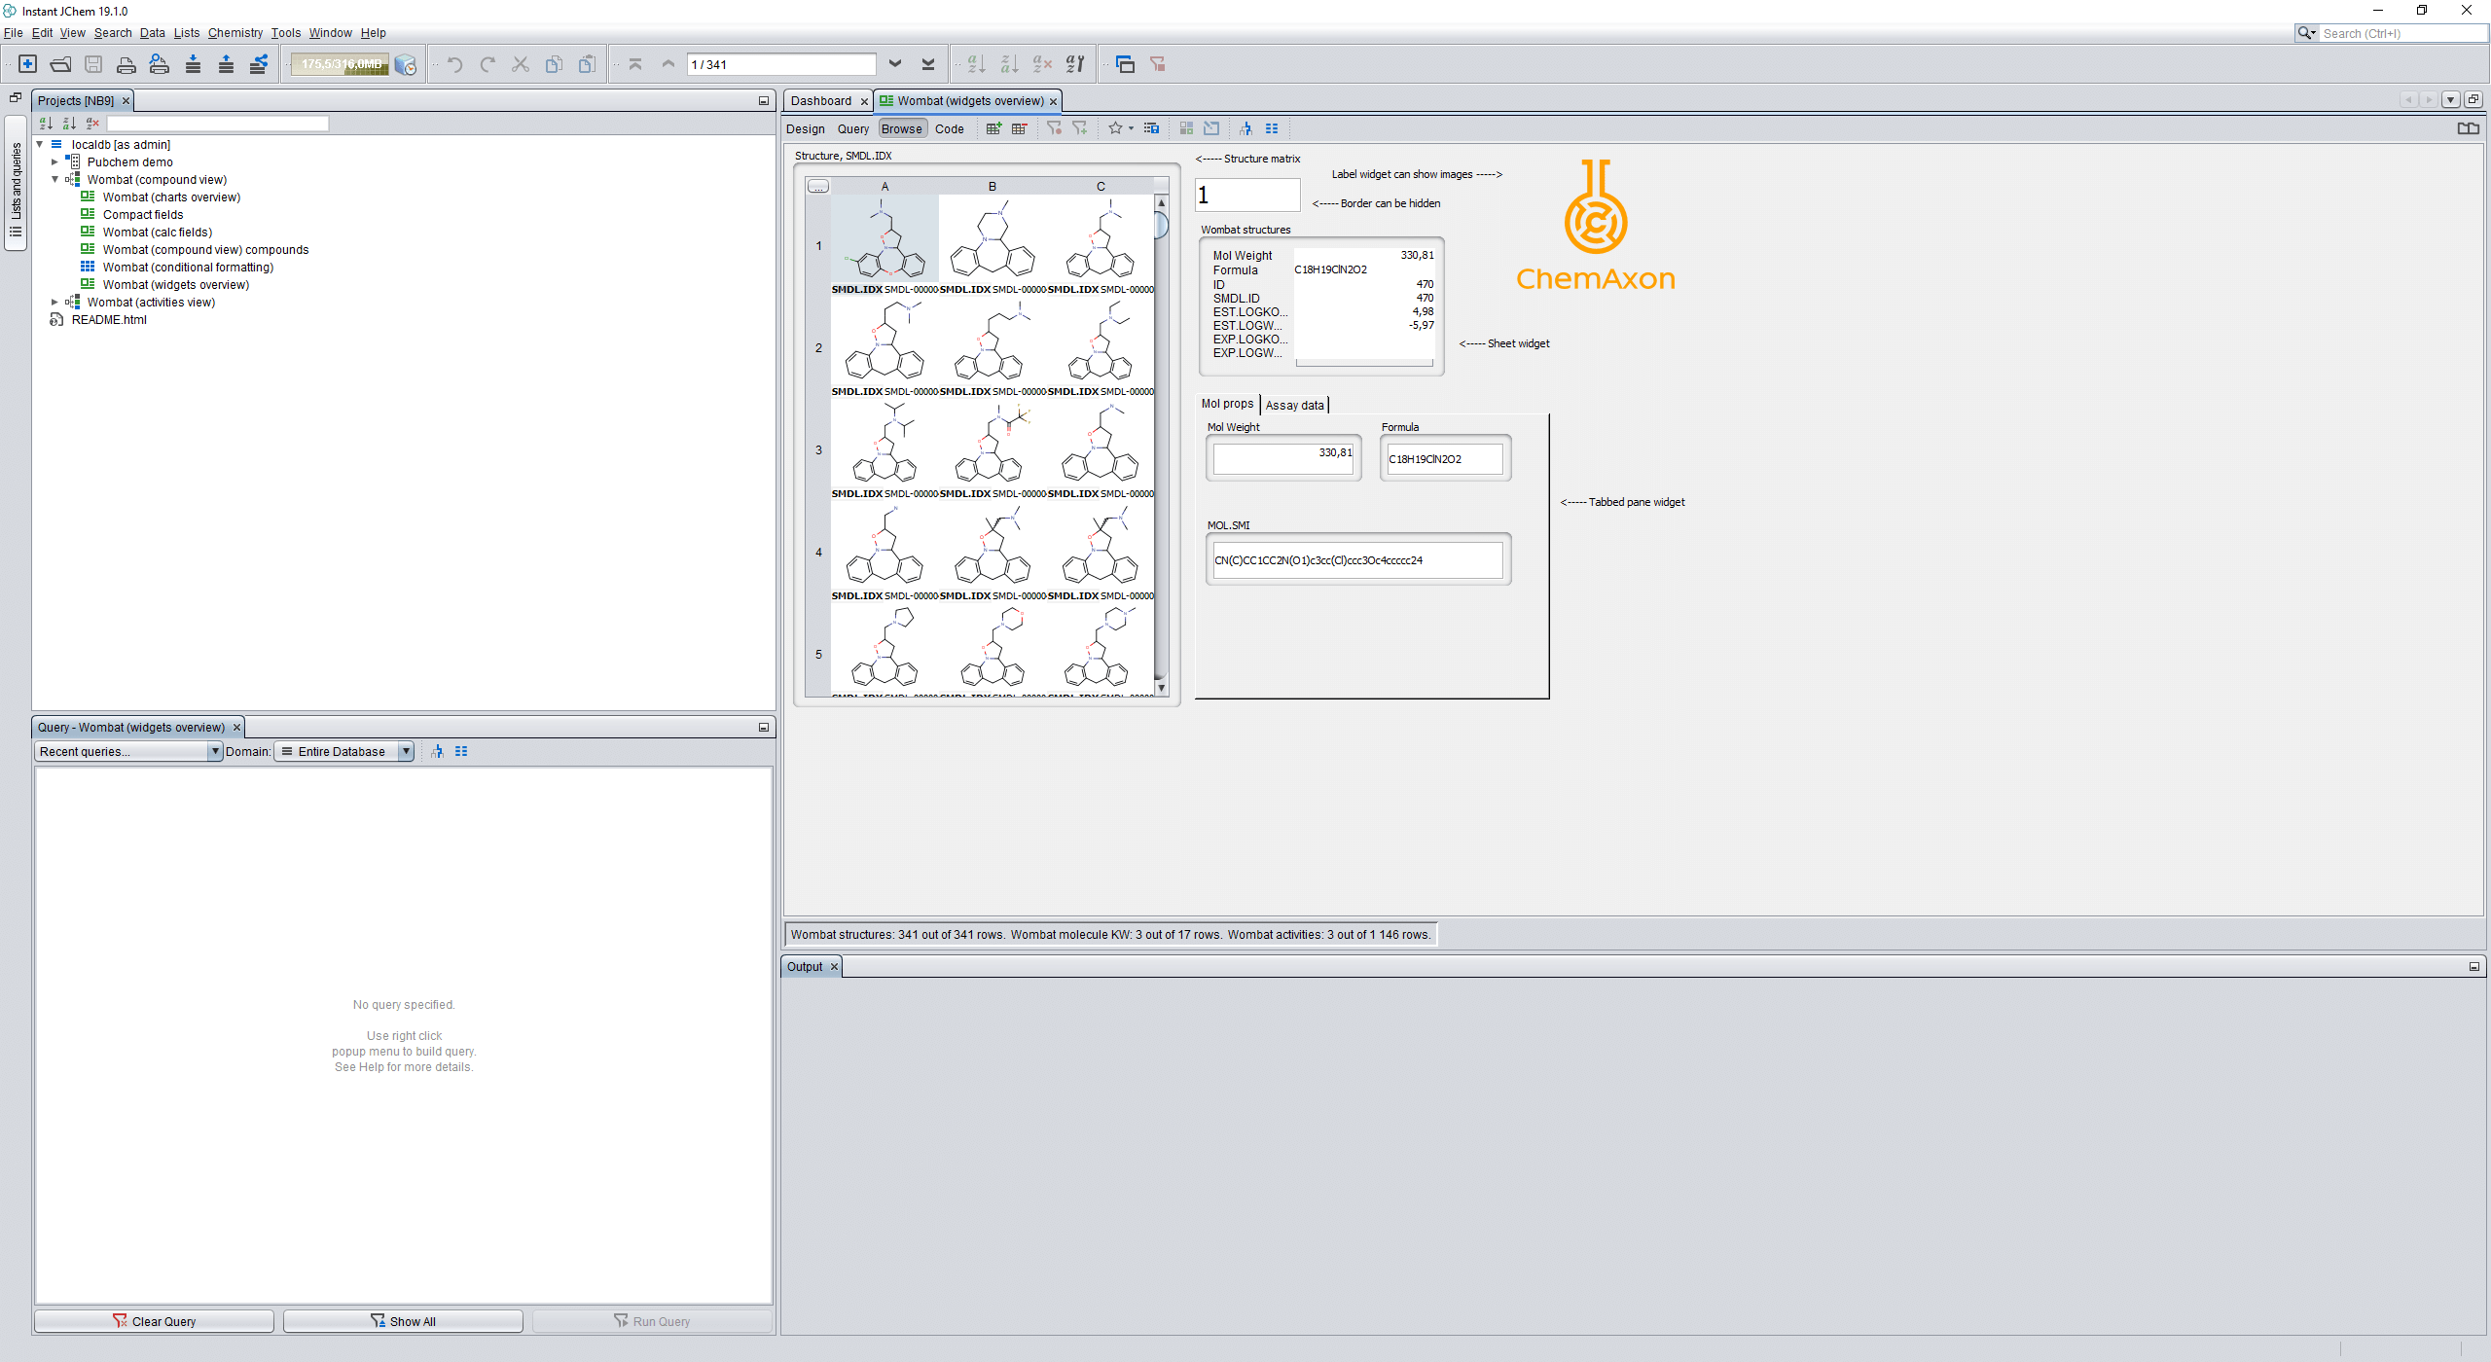Click the Show All button
Viewport: 2491px width, 1362px height.
click(x=403, y=1320)
